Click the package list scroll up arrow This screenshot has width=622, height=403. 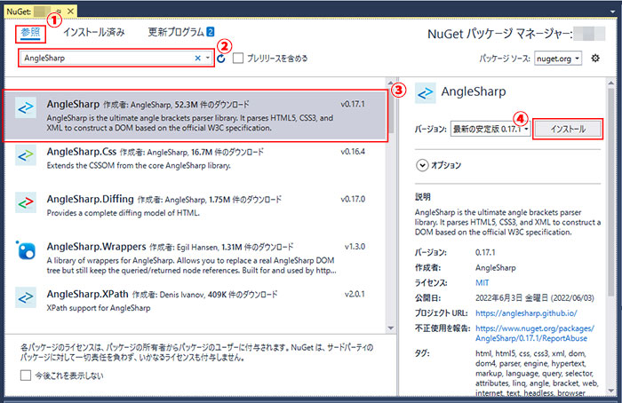(x=391, y=82)
